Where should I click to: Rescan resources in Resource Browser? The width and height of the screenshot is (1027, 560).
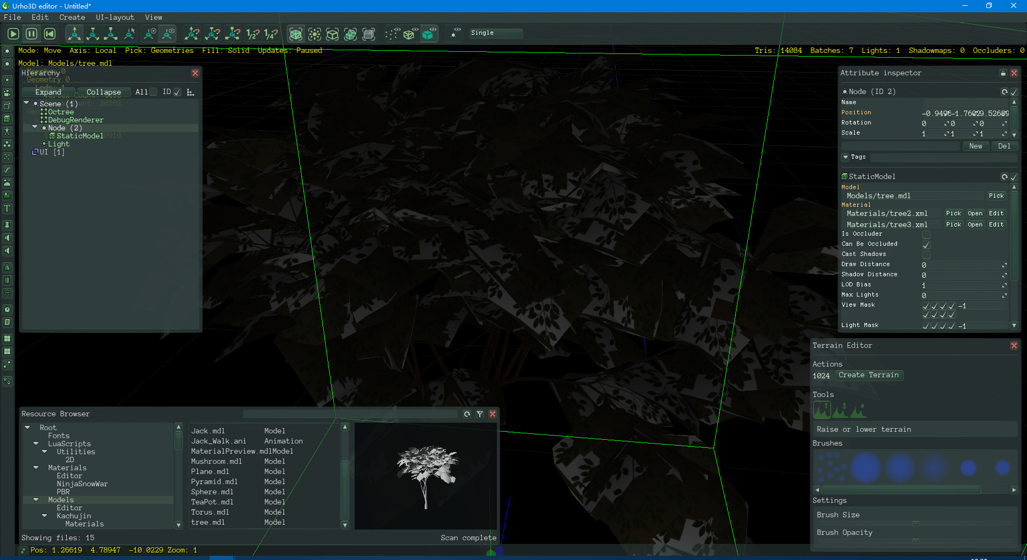[x=467, y=414]
